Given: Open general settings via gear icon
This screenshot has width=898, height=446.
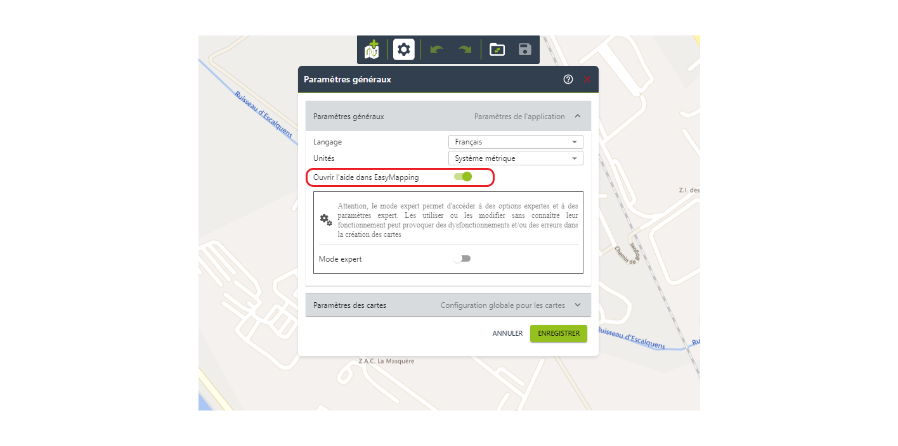Looking at the screenshot, I should click(x=404, y=49).
